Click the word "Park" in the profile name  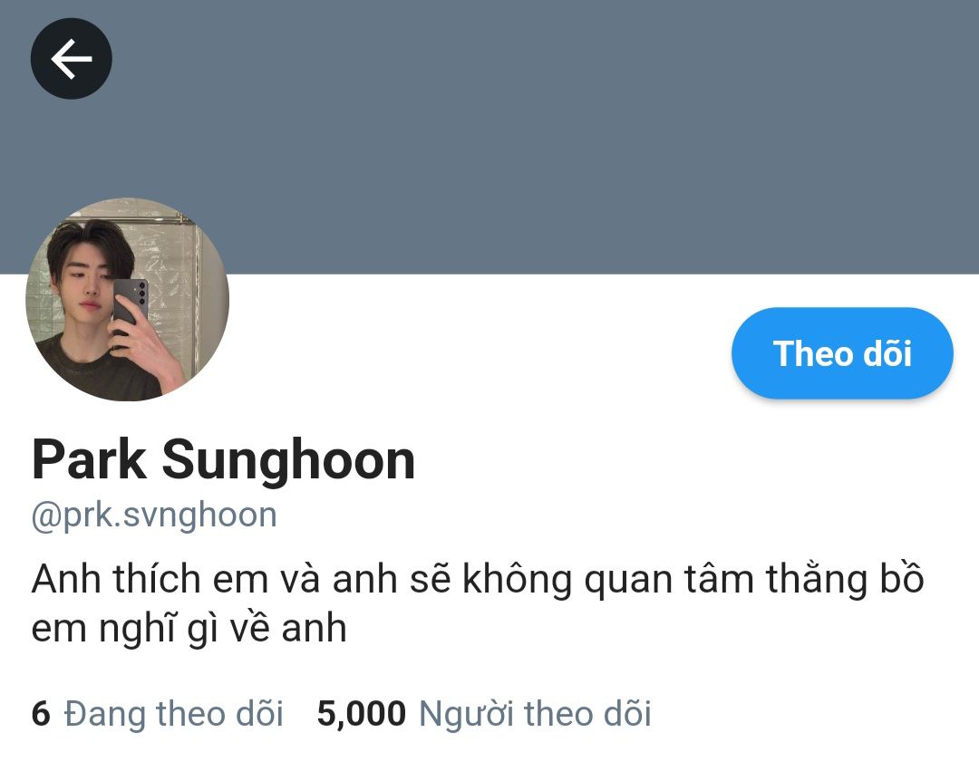coord(89,458)
